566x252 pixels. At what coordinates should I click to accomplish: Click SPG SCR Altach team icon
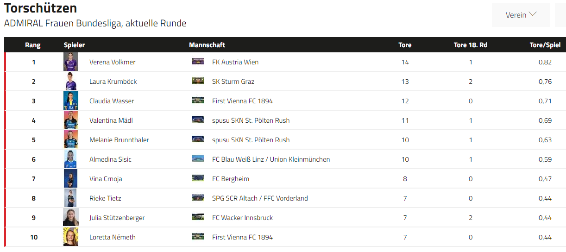pos(198,198)
